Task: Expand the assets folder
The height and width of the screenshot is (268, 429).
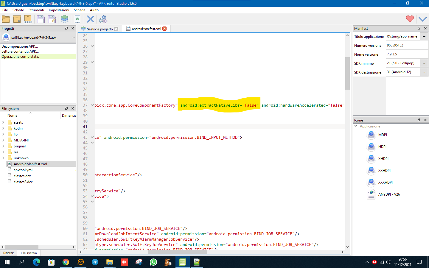Action: pyautogui.click(x=3, y=122)
